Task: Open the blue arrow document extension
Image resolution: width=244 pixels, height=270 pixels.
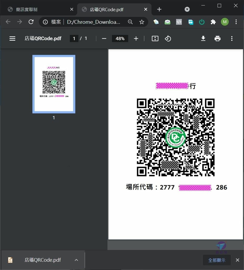Action: 191,22
